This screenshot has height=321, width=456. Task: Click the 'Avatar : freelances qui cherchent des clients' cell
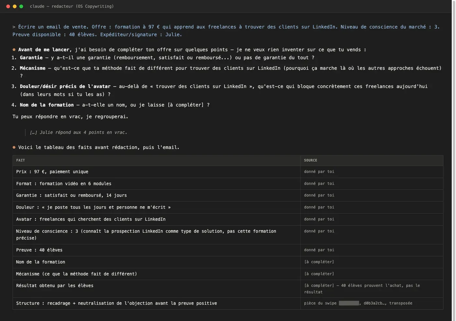pyautogui.click(x=156, y=219)
